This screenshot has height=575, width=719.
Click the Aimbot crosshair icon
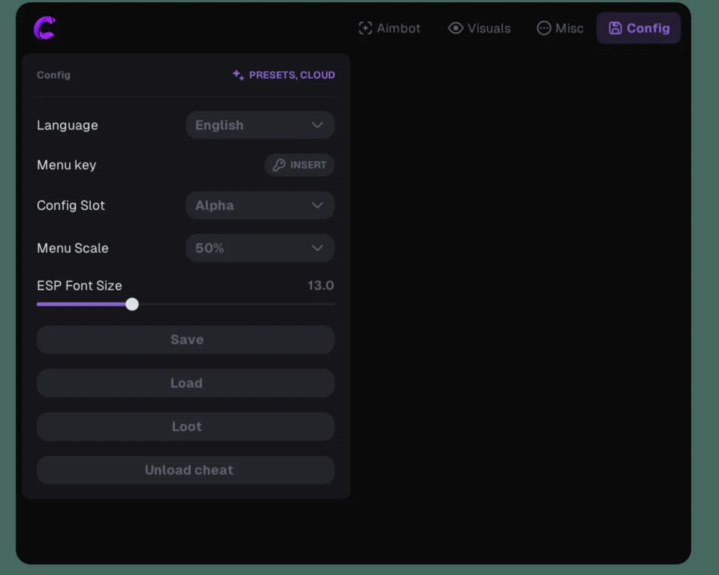(x=365, y=28)
